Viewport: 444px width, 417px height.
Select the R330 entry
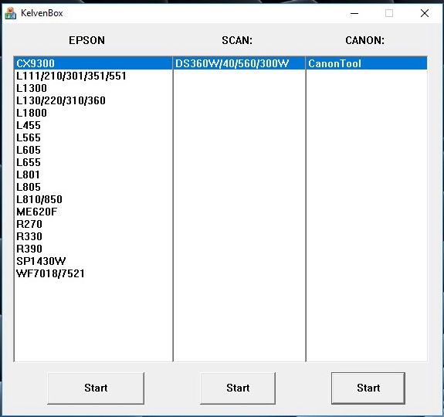93,236
